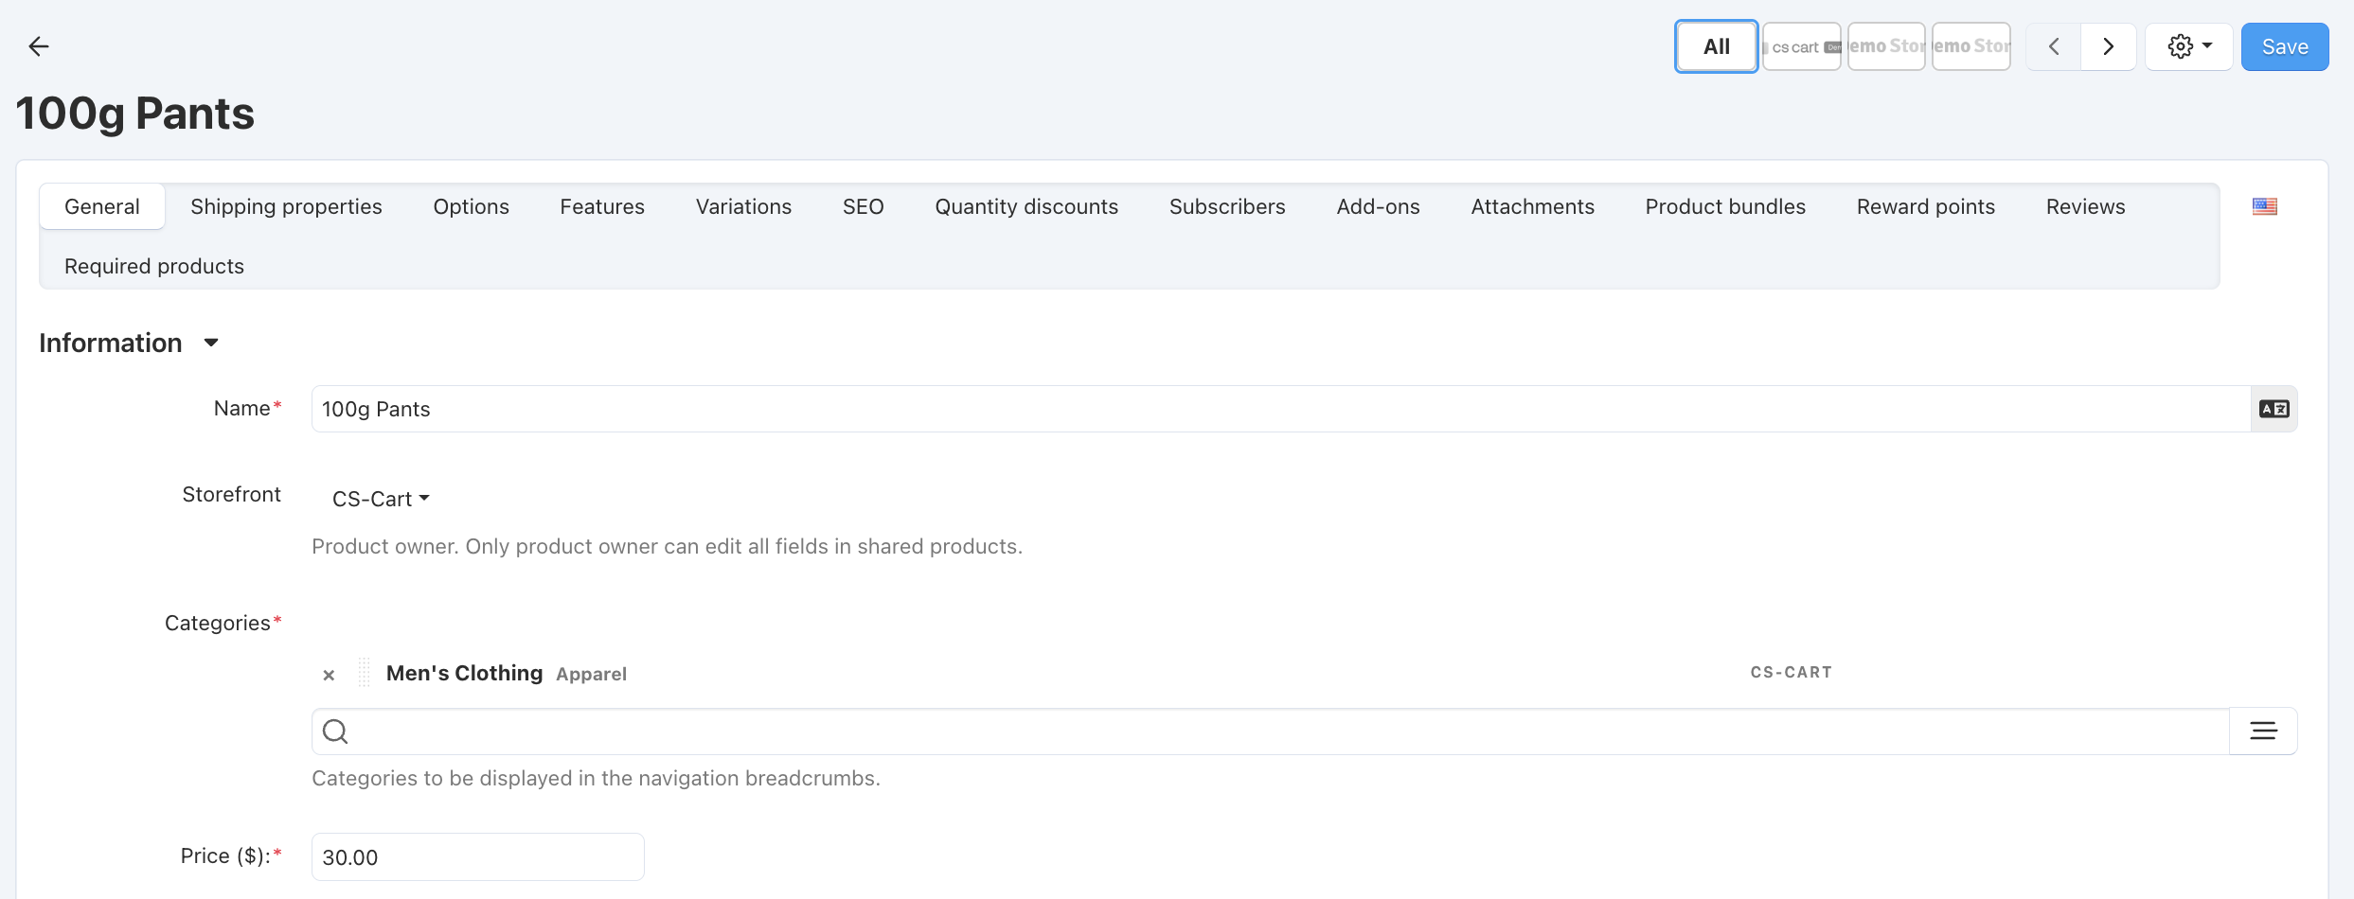Open the Shipping properties tab
The height and width of the screenshot is (899, 2354).
(286, 206)
